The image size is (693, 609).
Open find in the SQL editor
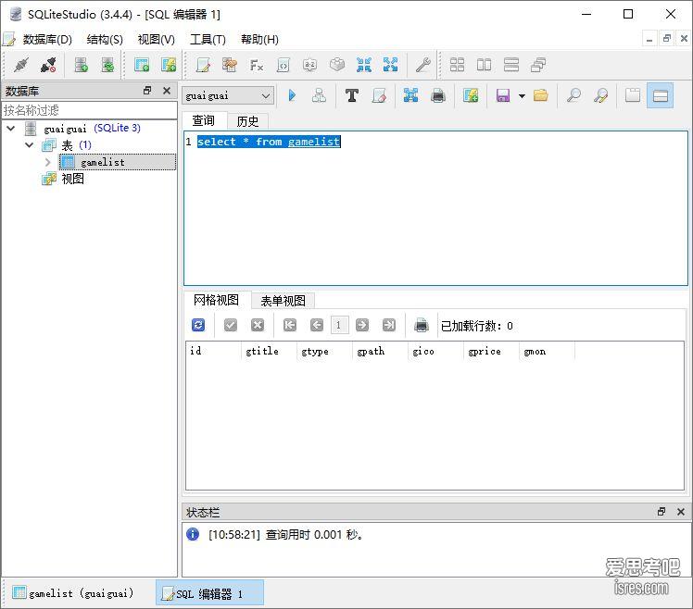pyautogui.click(x=573, y=95)
